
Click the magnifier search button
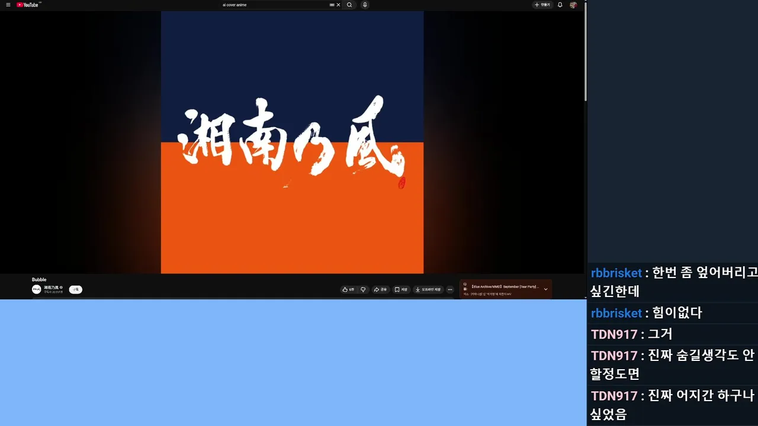coord(349,5)
